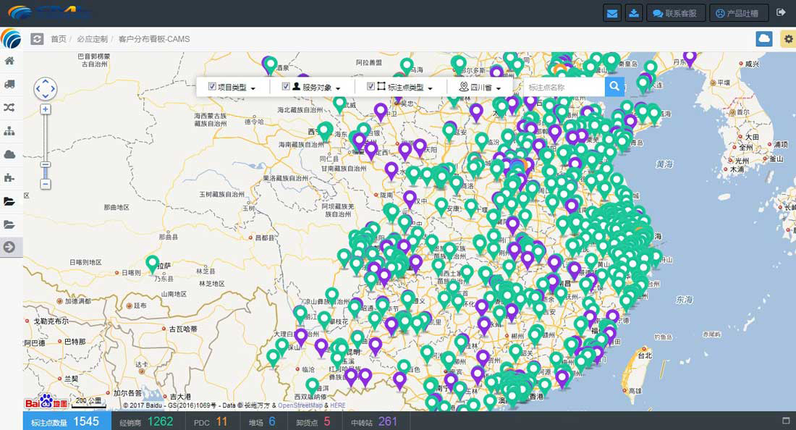Zoom out the map with minus button
The height and width of the screenshot is (430, 796).
pos(46,184)
